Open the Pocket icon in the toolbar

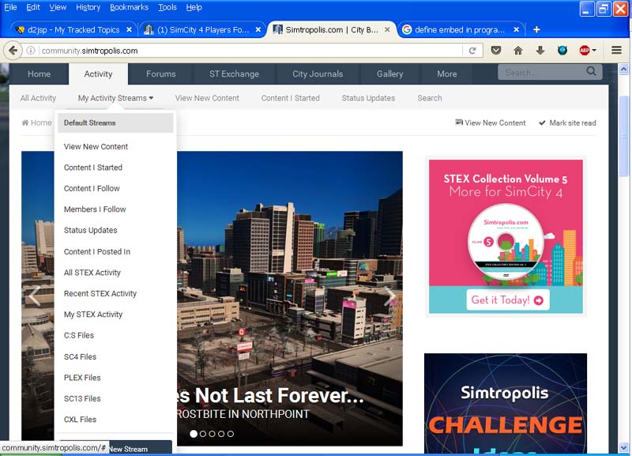(x=496, y=51)
